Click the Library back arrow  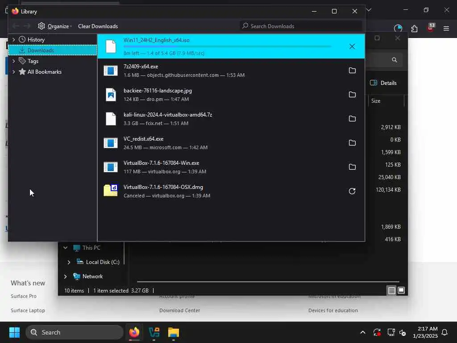[16, 26]
